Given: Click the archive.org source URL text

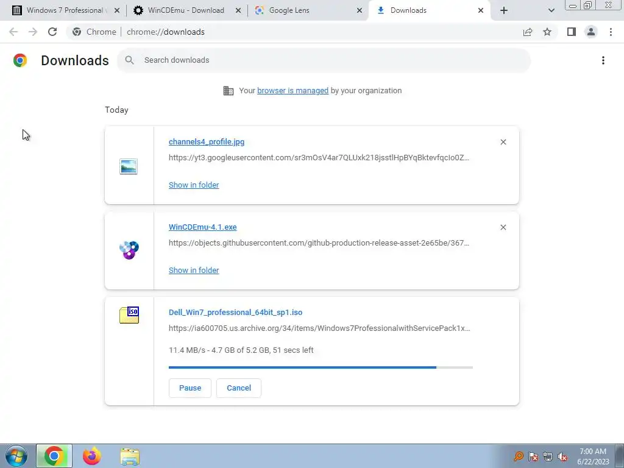Looking at the screenshot, I should pyautogui.click(x=319, y=328).
